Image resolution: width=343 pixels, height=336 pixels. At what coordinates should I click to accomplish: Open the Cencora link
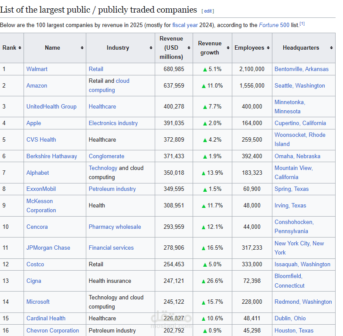click(37, 227)
